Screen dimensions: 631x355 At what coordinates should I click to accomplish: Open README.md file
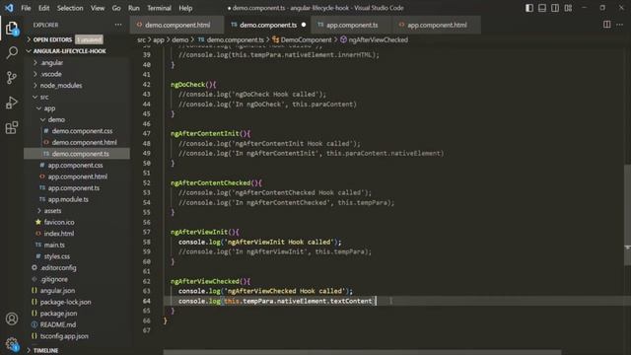point(58,324)
